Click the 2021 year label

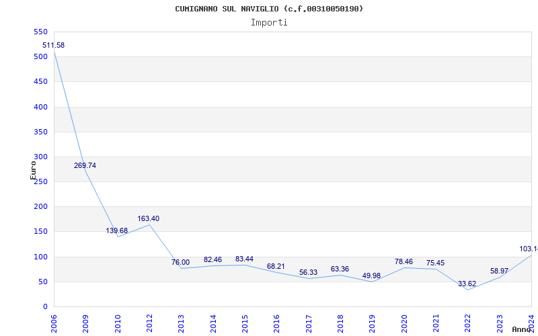pyautogui.click(x=436, y=324)
